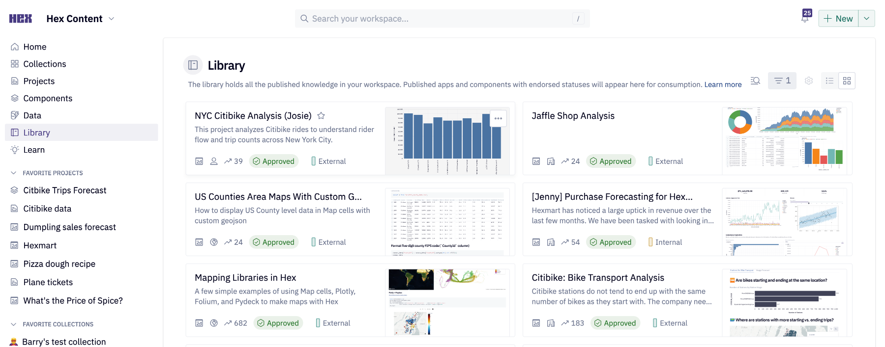Click app icon on NYC Citibike card
Viewport: 885px width, 347px height.
pos(199,161)
